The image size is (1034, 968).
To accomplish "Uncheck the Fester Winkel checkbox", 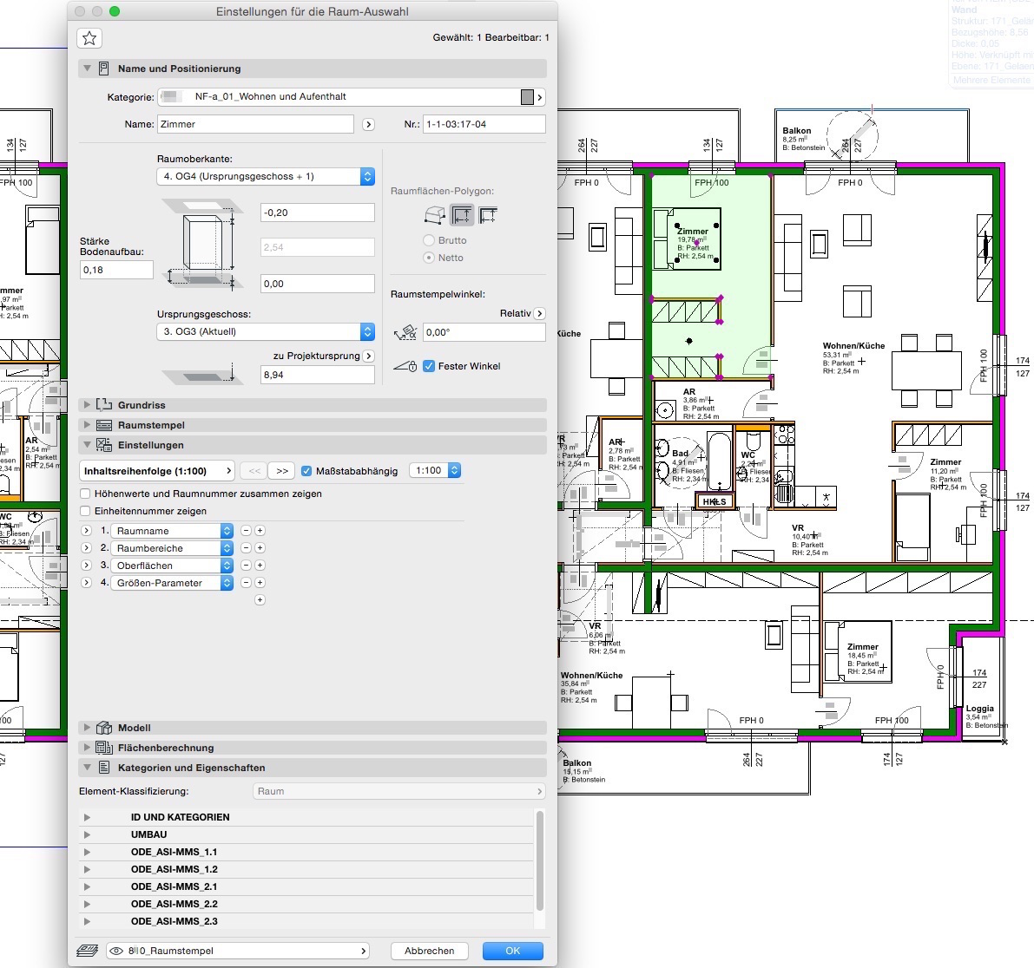I will [x=429, y=366].
